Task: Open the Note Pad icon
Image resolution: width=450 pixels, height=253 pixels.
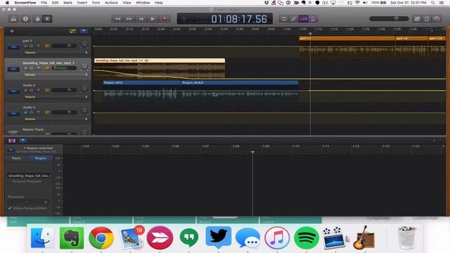Action: click(417, 19)
